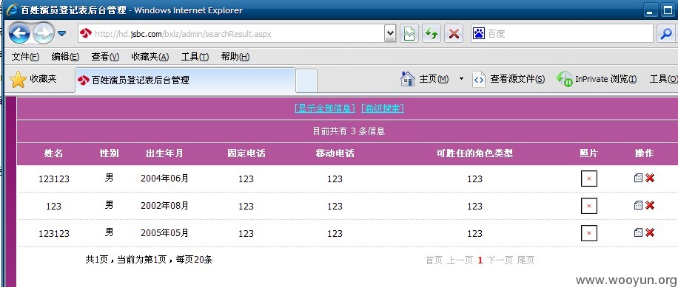Click view details icon in 2004年06月 row
Image resolution: width=678 pixels, height=287 pixels.
pos(638,178)
